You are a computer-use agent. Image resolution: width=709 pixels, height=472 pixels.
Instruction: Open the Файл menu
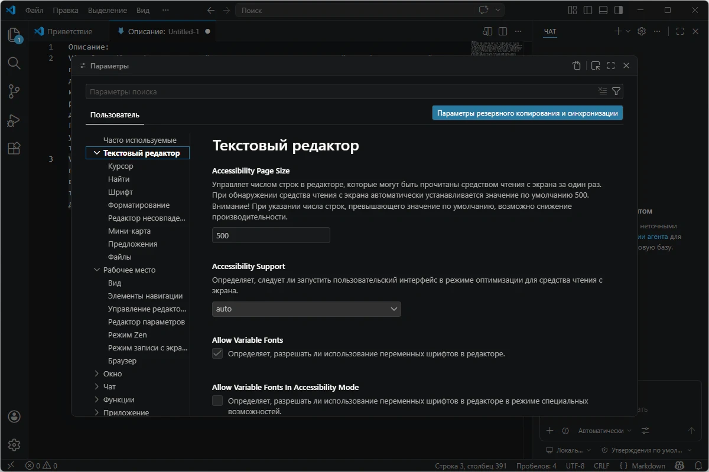[x=34, y=11]
